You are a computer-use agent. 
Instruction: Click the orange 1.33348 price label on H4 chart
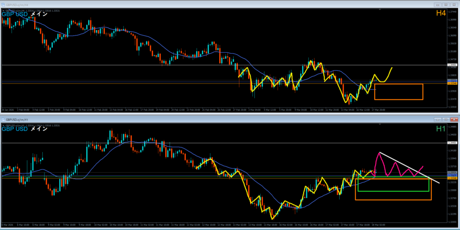452,83
